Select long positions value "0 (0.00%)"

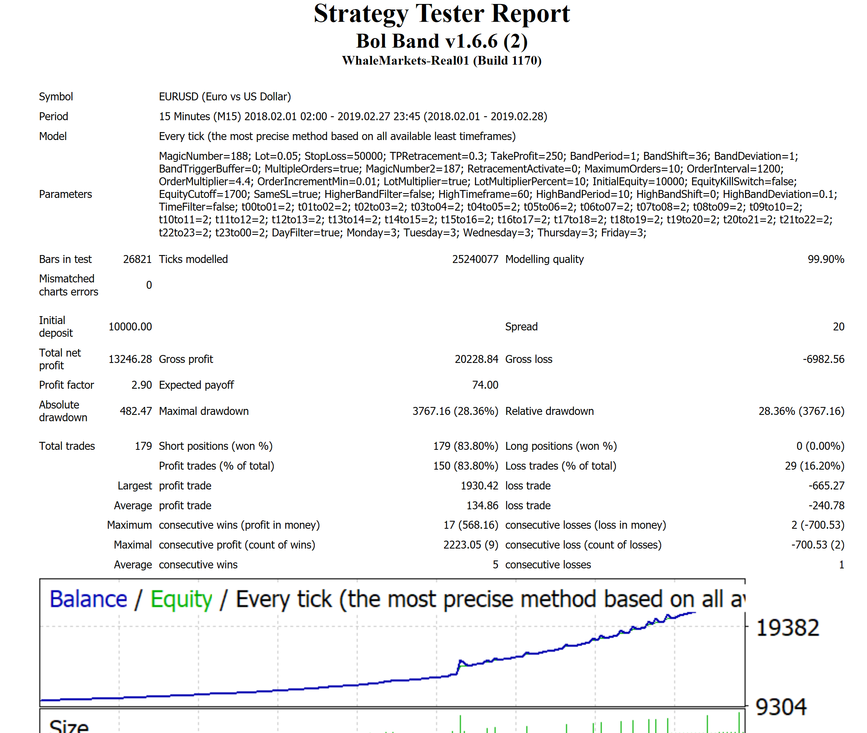click(x=821, y=446)
